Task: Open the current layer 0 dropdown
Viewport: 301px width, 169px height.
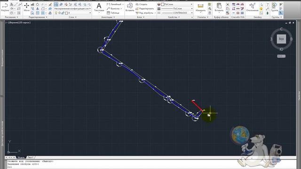Action: pos(73,13)
